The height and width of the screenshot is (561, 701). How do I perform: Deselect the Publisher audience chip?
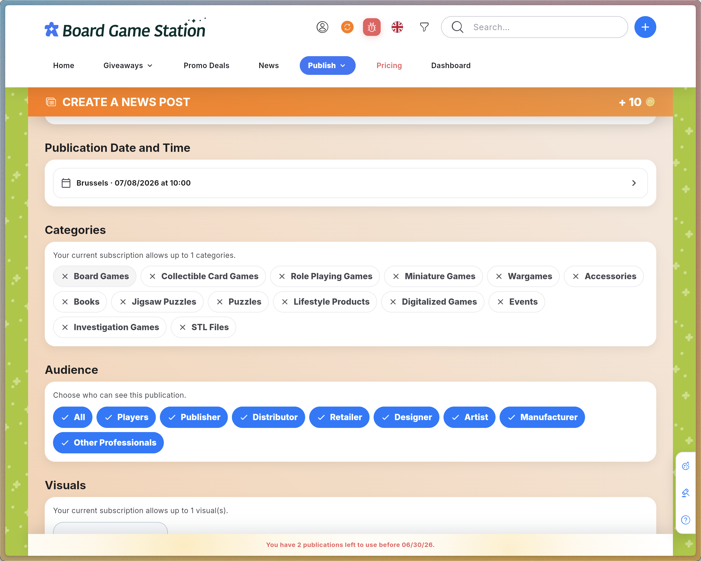tap(194, 417)
